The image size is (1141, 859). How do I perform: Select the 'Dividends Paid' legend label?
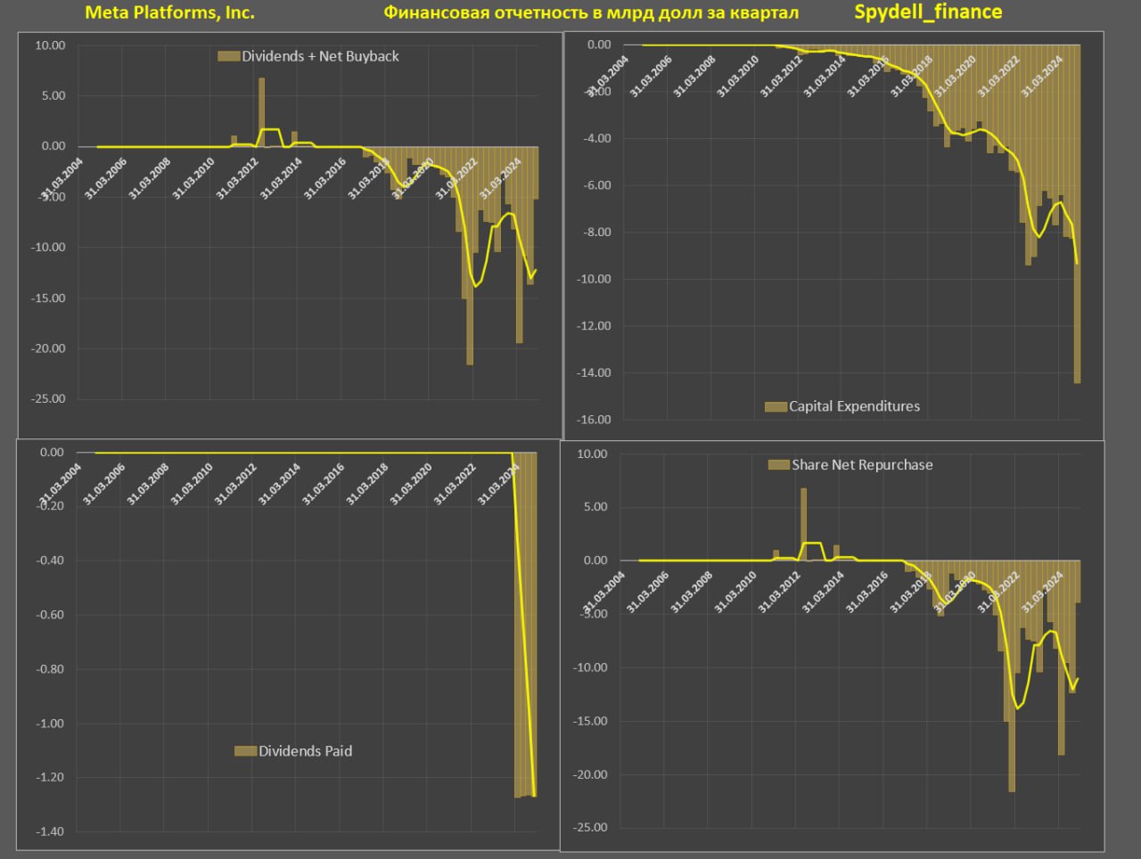pyautogui.click(x=305, y=751)
